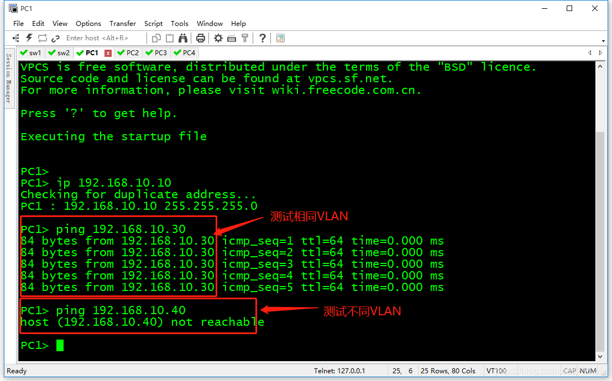Click the terminal cursor at PC1> prompt

pos(60,345)
